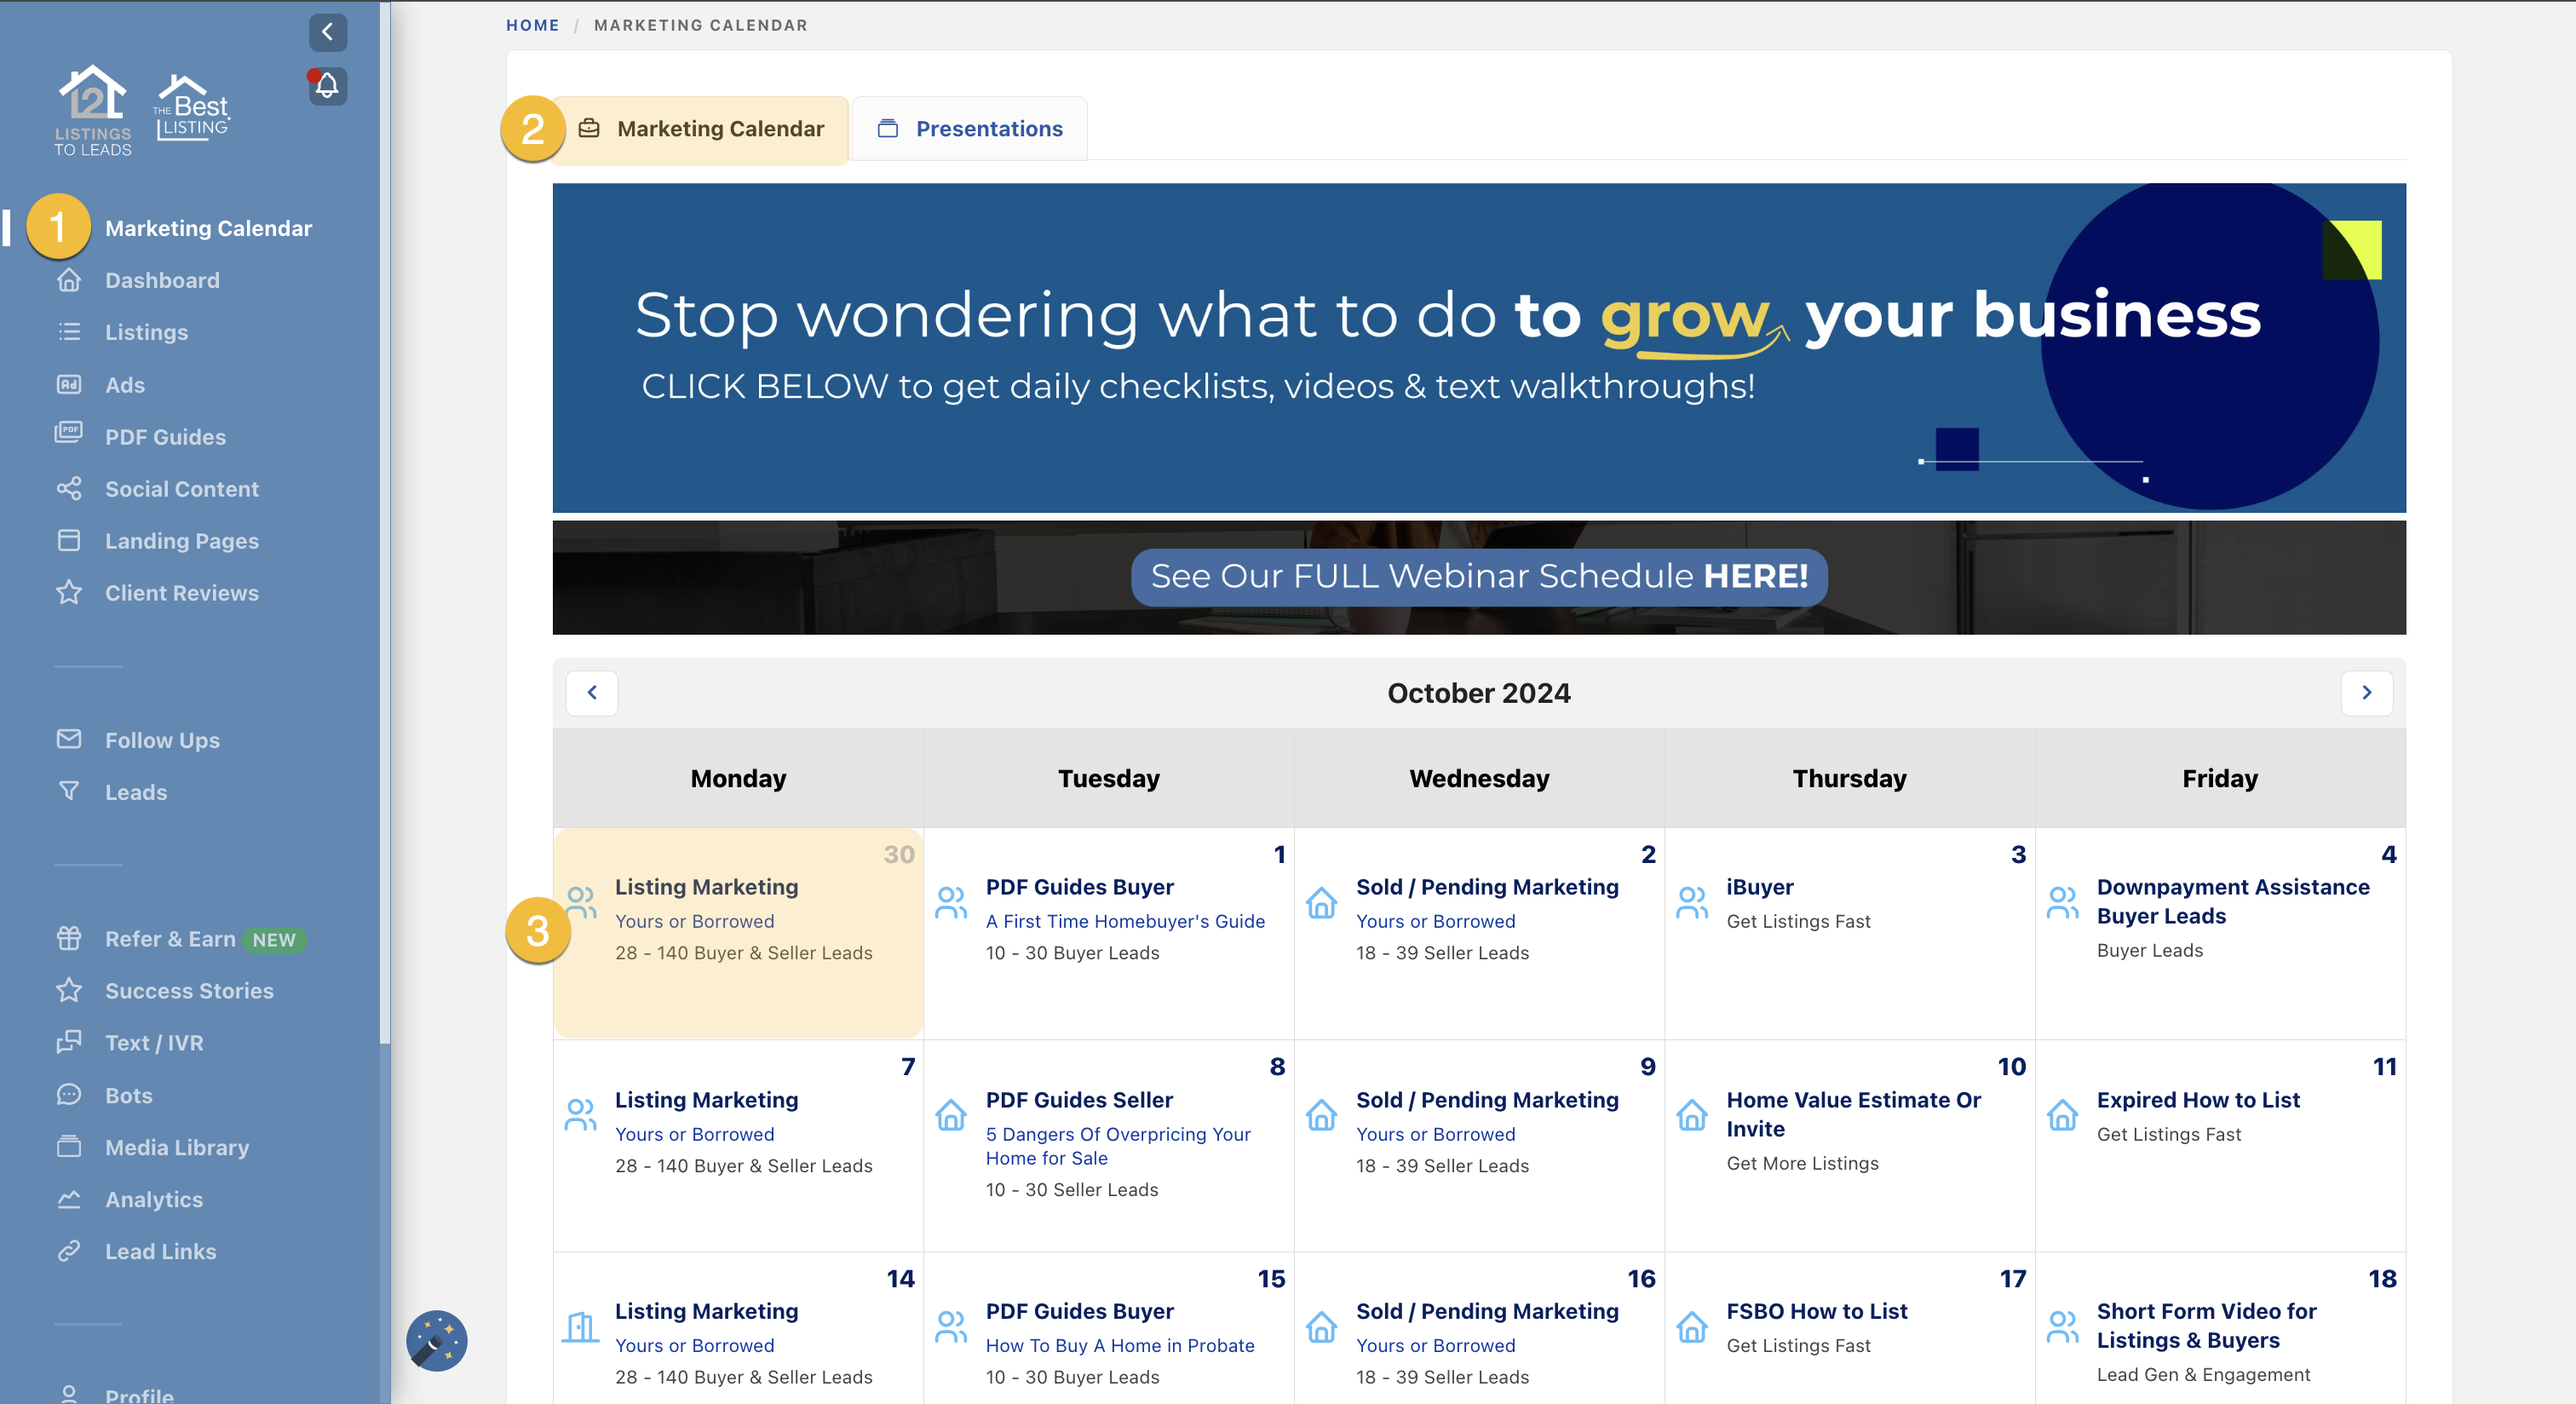
Task: Click the Social Content share icon
Action: [x=69, y=489]
